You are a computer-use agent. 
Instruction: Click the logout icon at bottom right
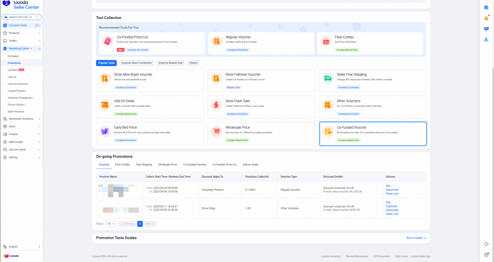pos(486,244)
